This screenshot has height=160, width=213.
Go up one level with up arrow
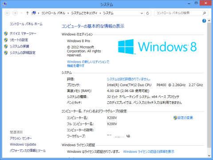coord(28,13)
